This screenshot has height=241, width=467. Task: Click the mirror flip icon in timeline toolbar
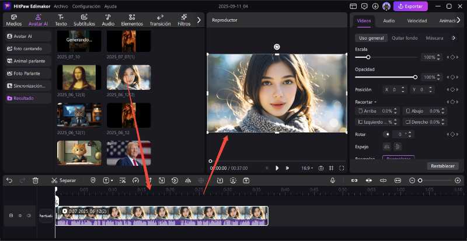click(187, 180)
